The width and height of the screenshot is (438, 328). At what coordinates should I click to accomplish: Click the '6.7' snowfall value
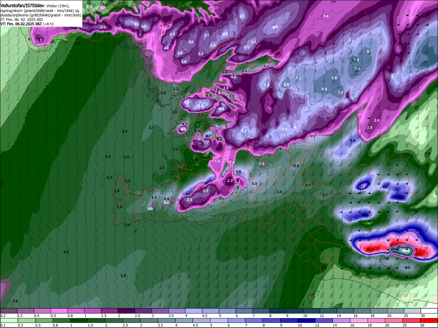(370, 51)
